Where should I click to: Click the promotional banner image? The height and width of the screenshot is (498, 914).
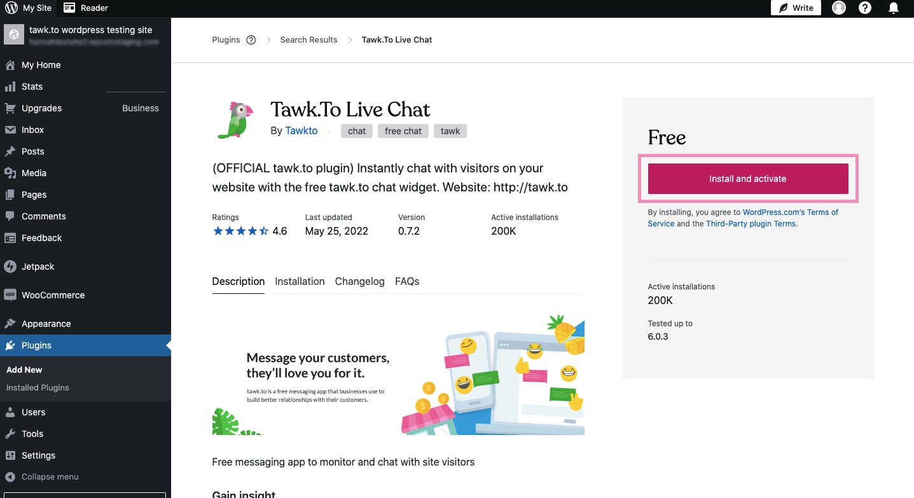(x=398, y=375)
